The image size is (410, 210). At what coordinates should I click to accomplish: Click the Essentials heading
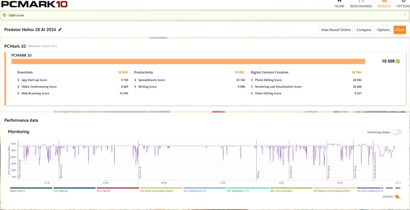coord(25,72)
